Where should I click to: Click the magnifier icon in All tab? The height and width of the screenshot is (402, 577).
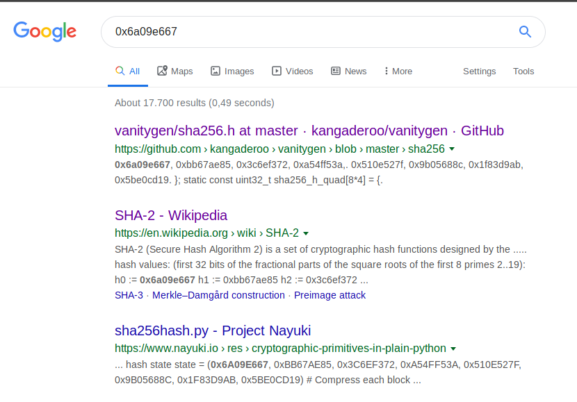pyautogui.click(x=120, y=71)
